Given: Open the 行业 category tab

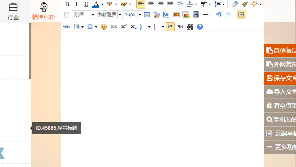Looking at the screenshot, I should (x=13, y=11).
